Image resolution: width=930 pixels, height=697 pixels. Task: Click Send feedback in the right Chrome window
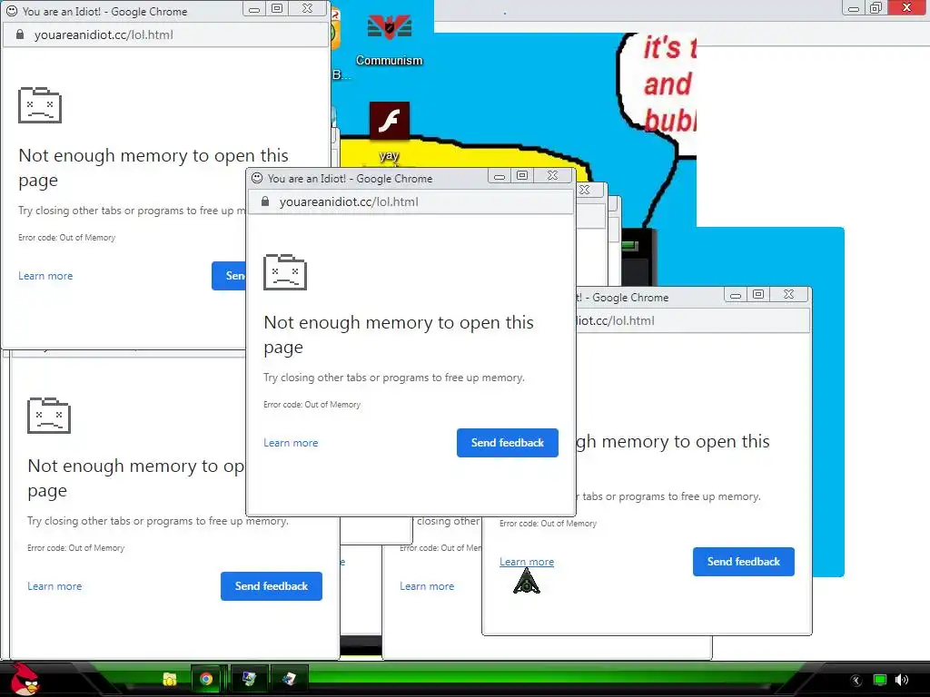click(x=743, y=562)
